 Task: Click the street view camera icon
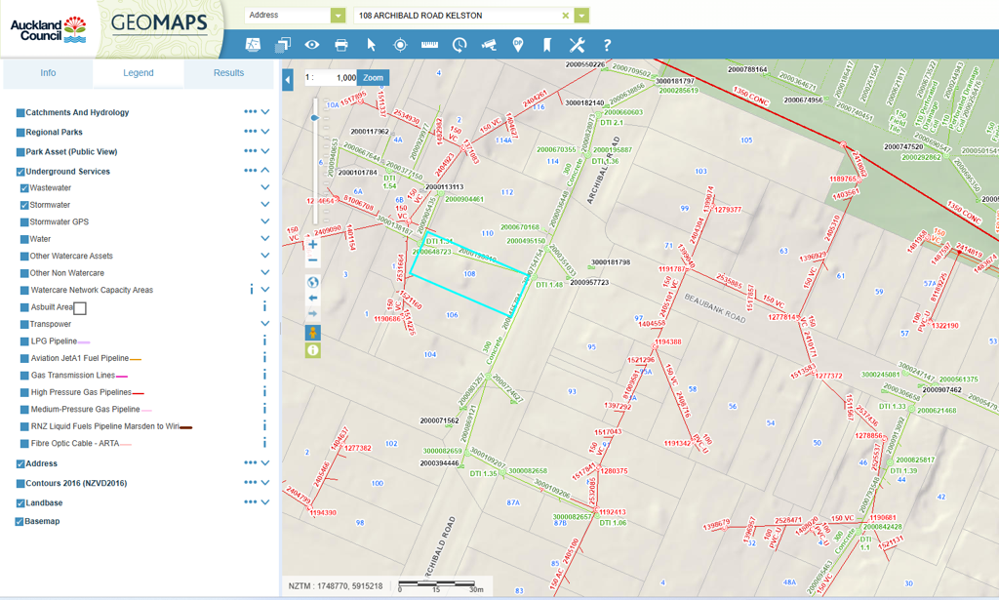pyautogui.click(x=489, y=45)
